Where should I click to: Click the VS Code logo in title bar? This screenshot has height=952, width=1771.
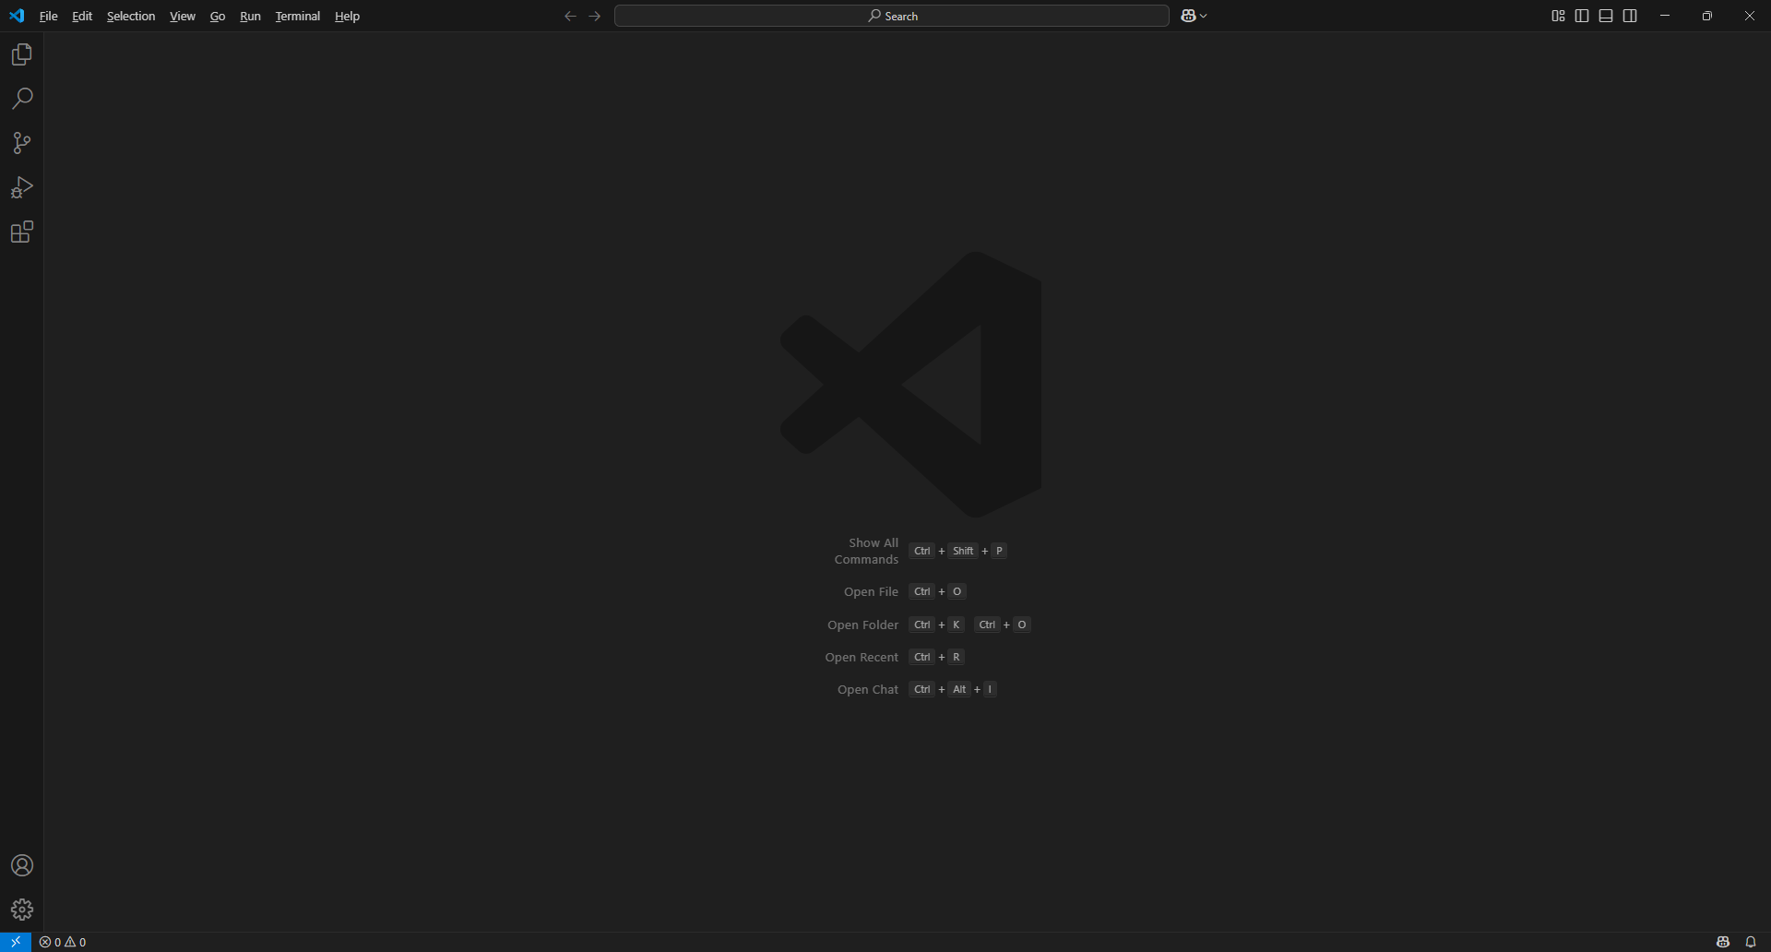[17, 16]
